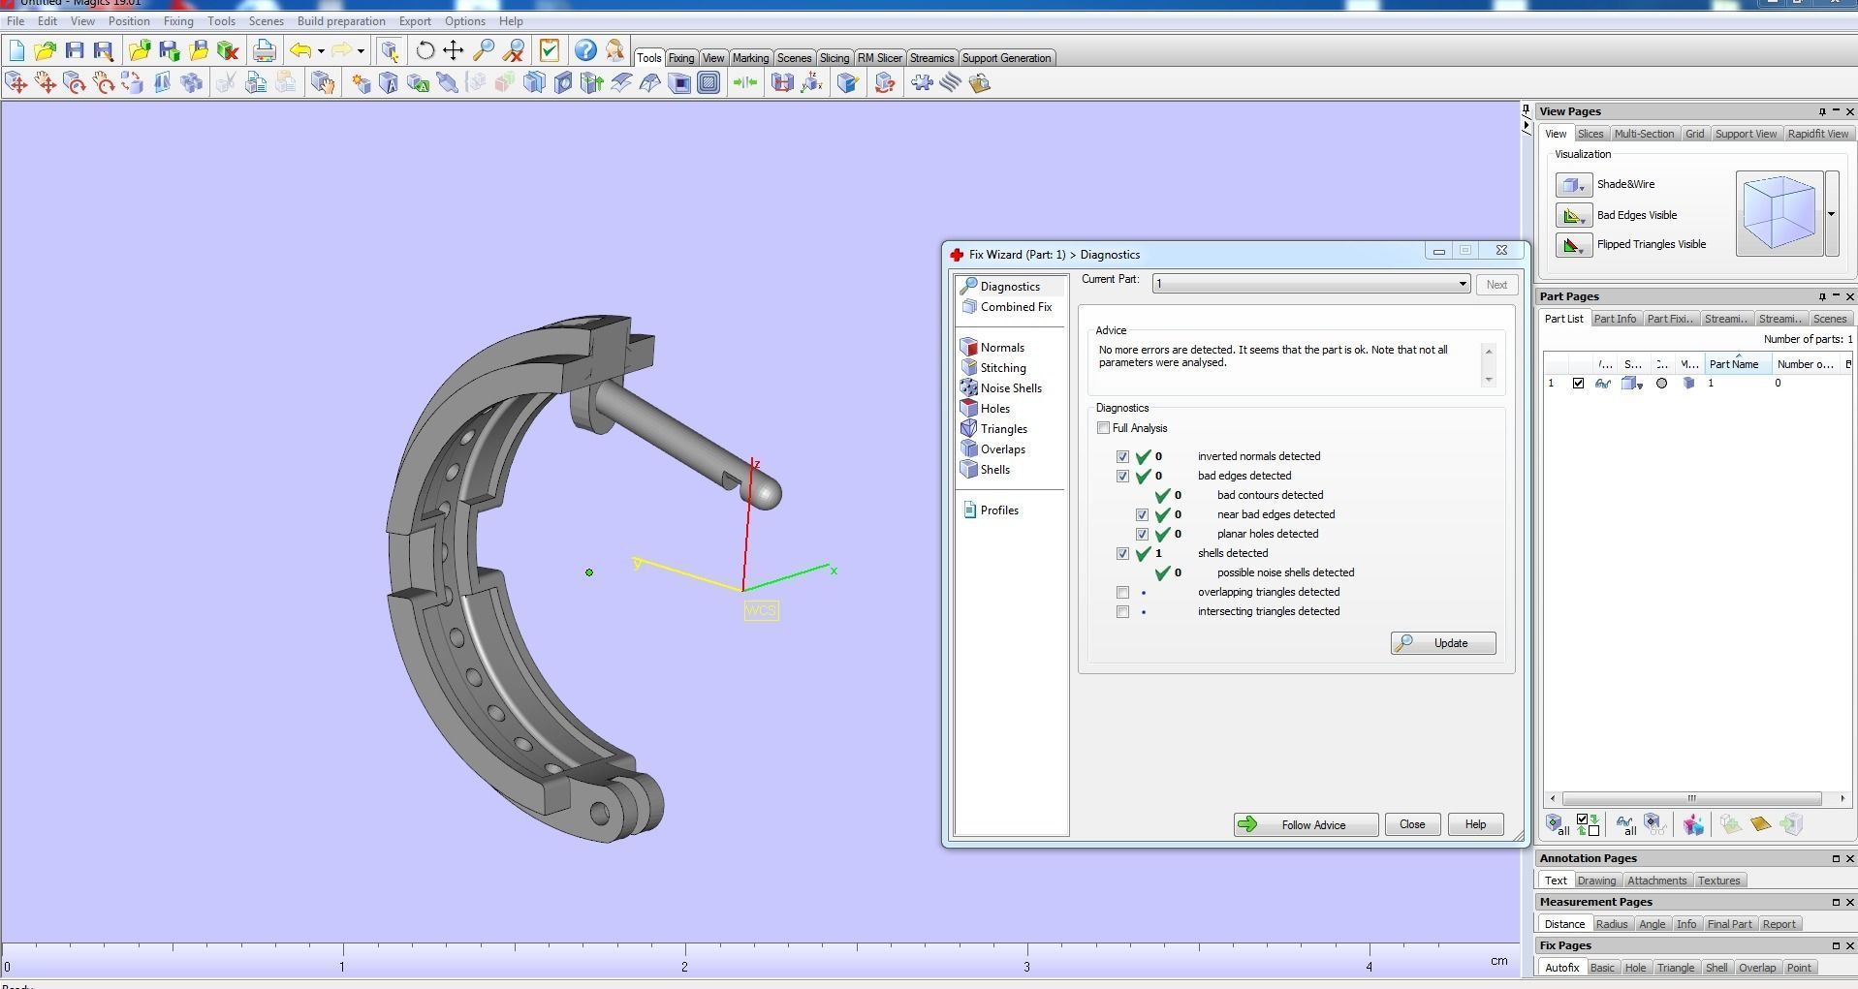1858x989 pixels.
Task: Open the Shade&Wire visualization dropdown
Action: coord(1574,184)
